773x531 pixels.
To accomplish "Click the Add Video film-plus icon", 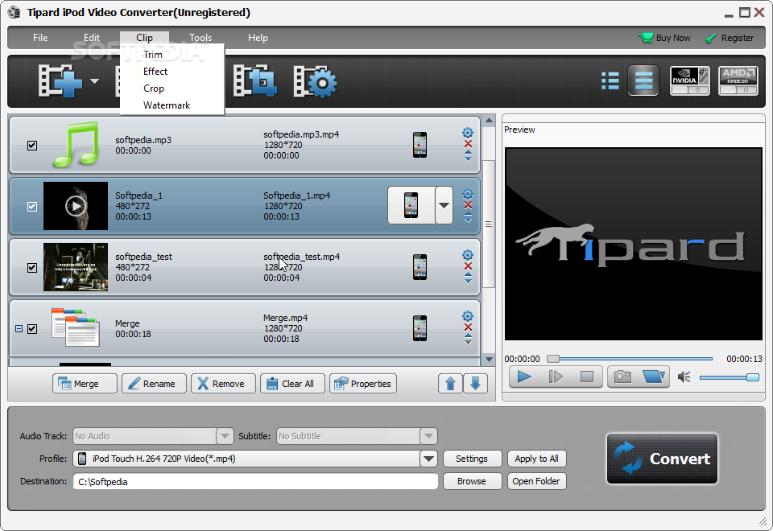I will coord(60,81).
